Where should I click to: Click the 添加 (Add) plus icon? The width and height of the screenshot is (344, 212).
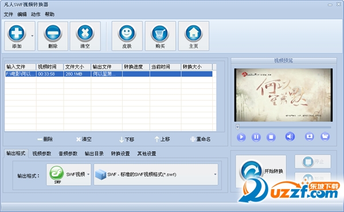coord(17,33)
